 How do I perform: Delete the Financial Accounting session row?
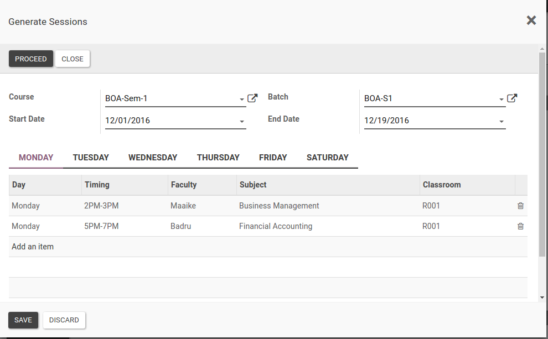(x=520, y=226)
